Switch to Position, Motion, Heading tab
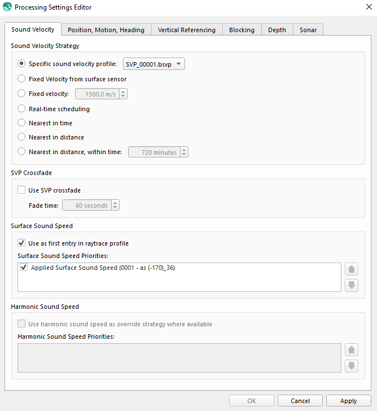Image resolution: width=377 pixels, height=411 pixels. (x=106, y=30)
